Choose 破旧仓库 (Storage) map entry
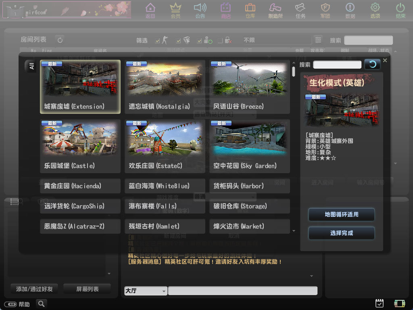 point(249,206)
